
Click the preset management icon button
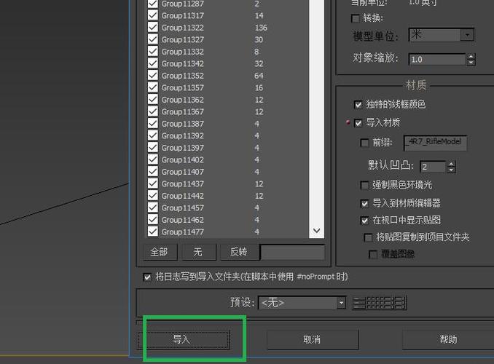click(380, 303)
